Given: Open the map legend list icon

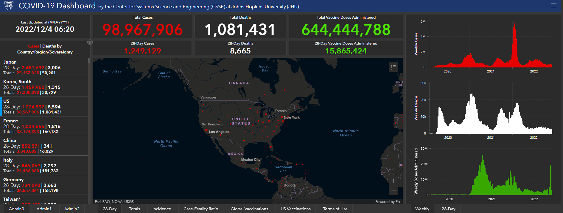Looking at the screenshot, I should click(394, 67).
